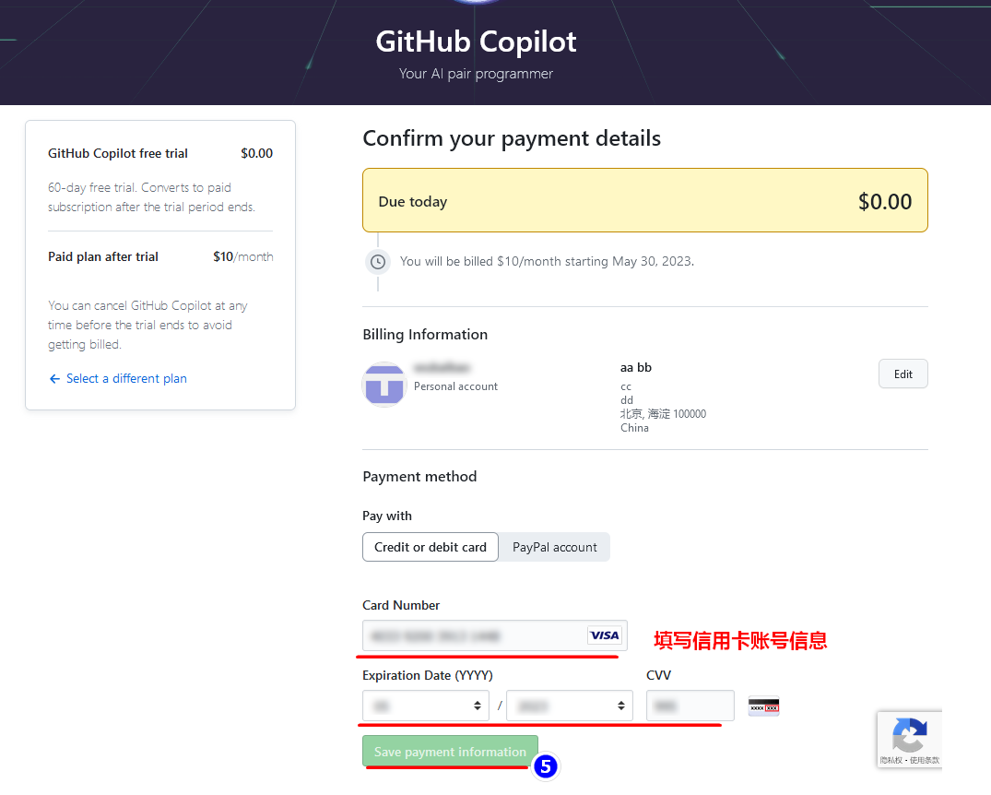Viewport: 991px width, 795px height.
Task: Switch to the PayPal account tab
Action: pos(553,547)
